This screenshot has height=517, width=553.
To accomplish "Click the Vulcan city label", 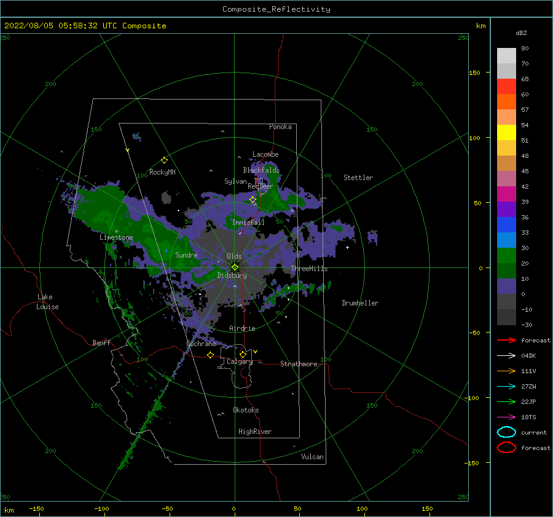I will pyautogui.click(x=313, y=457).
